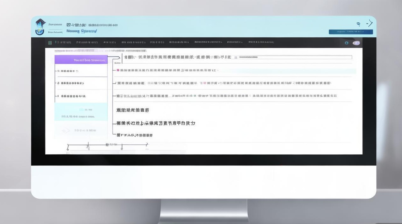
Task: Select the grid icon on the navigation bar
Action: pos(50,42)
